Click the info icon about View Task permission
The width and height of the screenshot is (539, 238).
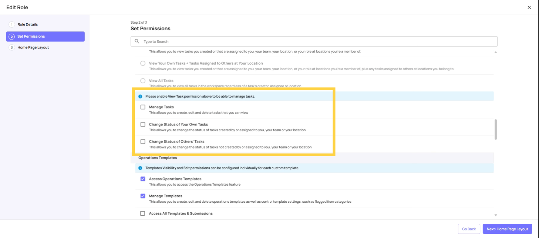coord(141,96)
